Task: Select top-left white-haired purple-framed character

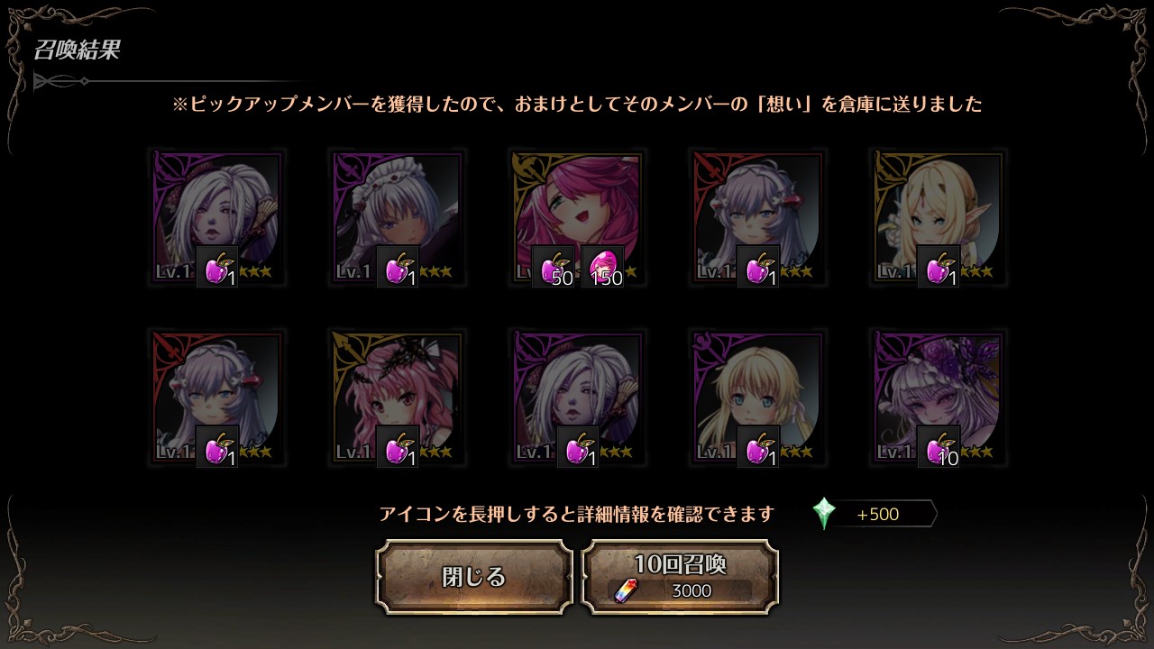Action: pyautogui.click(x=216, y=217)
